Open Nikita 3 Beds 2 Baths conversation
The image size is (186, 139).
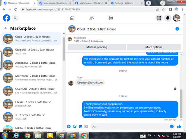pos(31,128)
